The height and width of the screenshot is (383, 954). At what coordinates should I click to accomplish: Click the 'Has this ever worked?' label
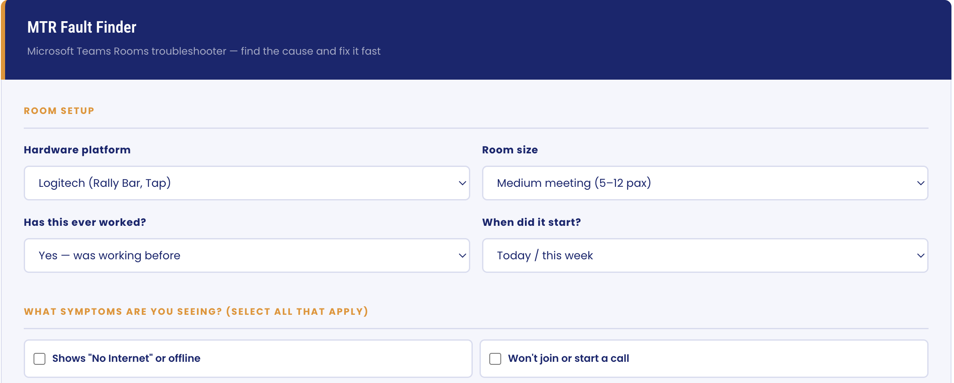point(85,222)
